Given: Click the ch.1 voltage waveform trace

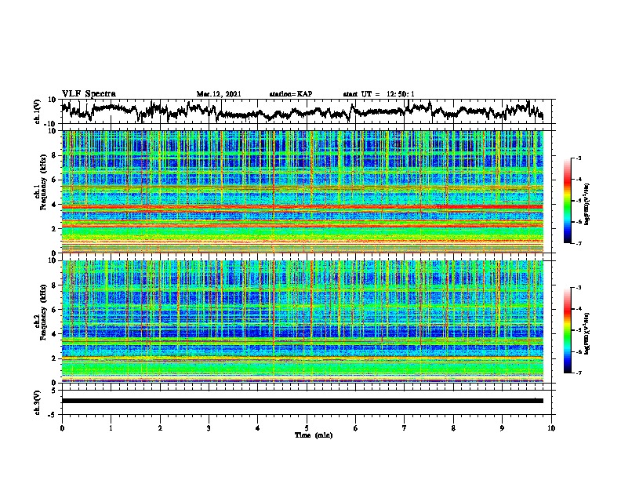Looking at the screenshot, I should 302,111.
